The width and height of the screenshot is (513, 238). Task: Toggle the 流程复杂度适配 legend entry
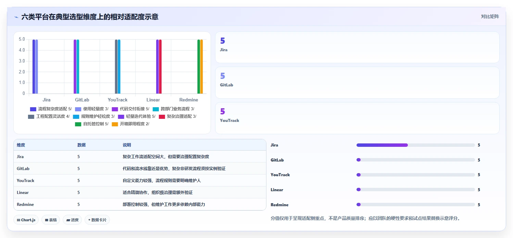(x=51, y=109)
